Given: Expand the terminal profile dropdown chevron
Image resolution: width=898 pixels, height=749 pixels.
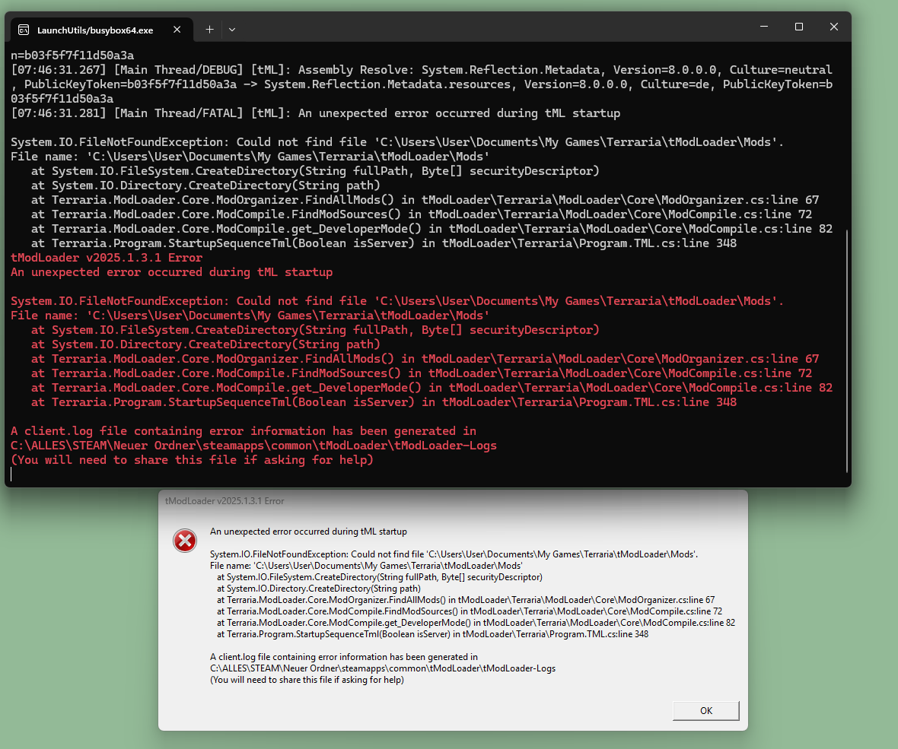Looking at the screenshot, I should (232, 29).
